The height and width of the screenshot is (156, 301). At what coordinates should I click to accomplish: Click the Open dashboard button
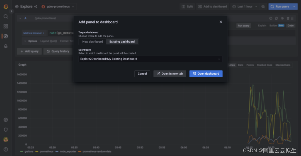click(x=206, y=74)
